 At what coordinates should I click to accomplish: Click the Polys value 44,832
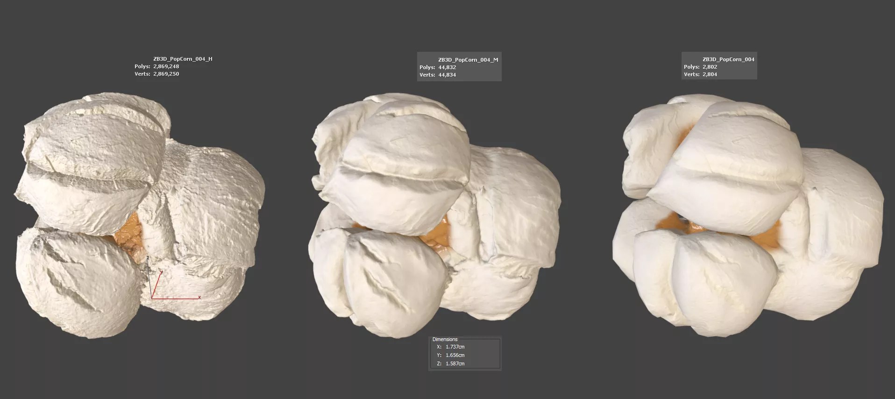pos(447,67)
